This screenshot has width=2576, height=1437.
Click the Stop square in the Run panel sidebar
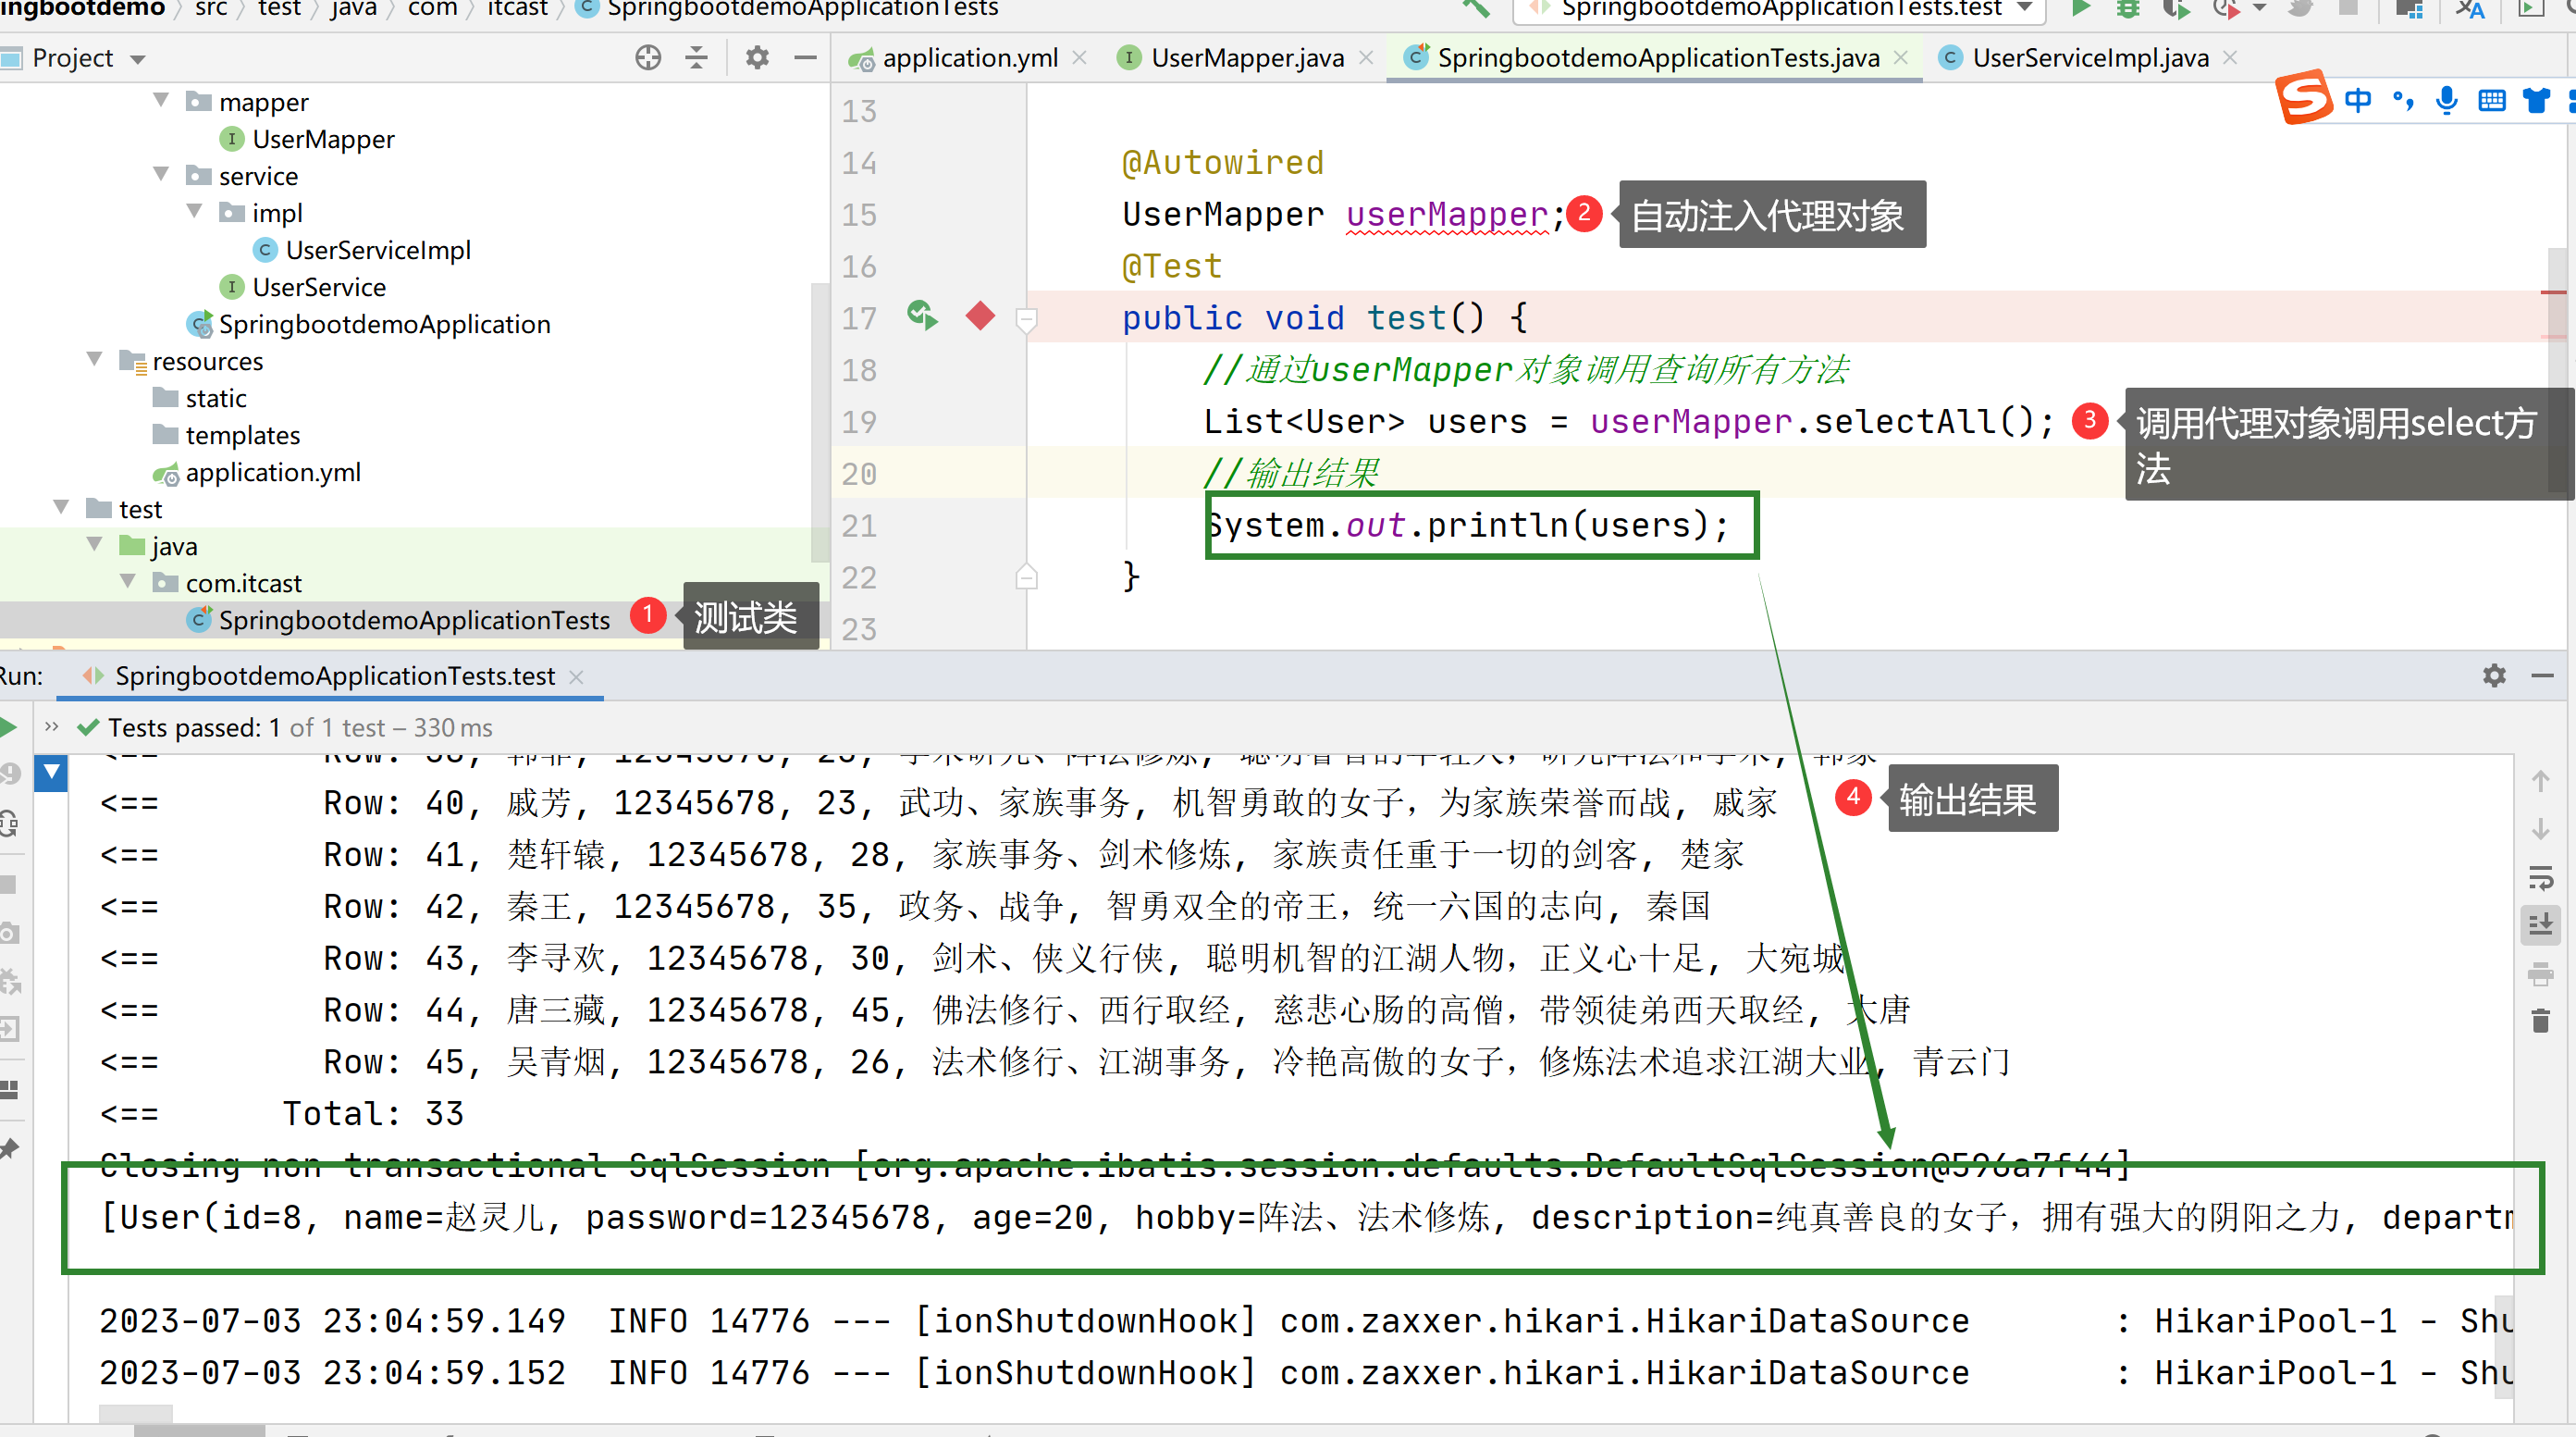pos(8,885)
